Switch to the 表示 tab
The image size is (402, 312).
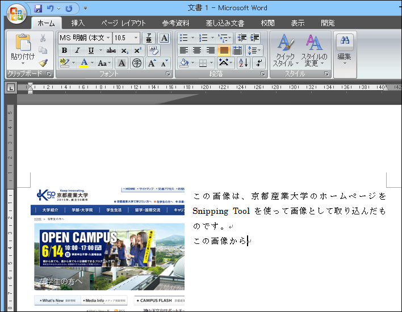298,23
